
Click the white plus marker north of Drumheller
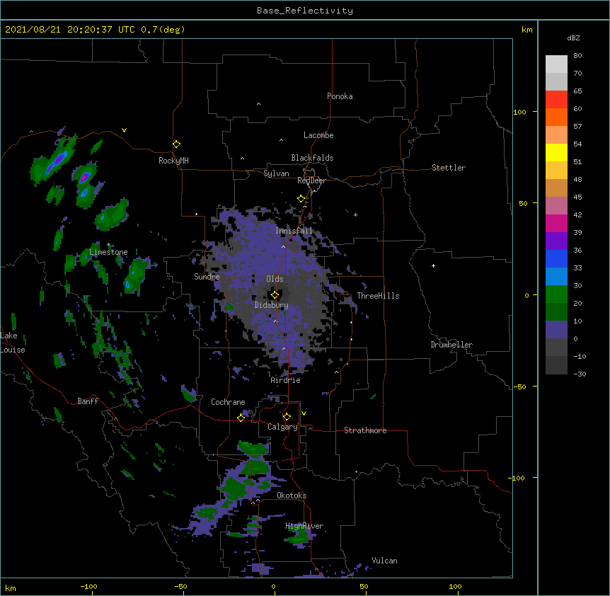coord(433,265)
